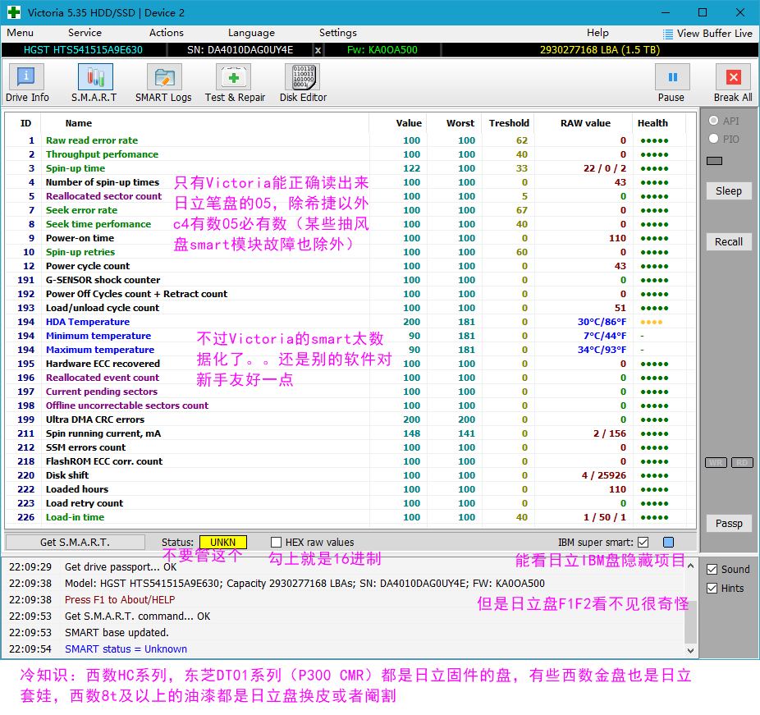Open the Language menu
This screenshot has height=715, width=760.
coord(251,33)
